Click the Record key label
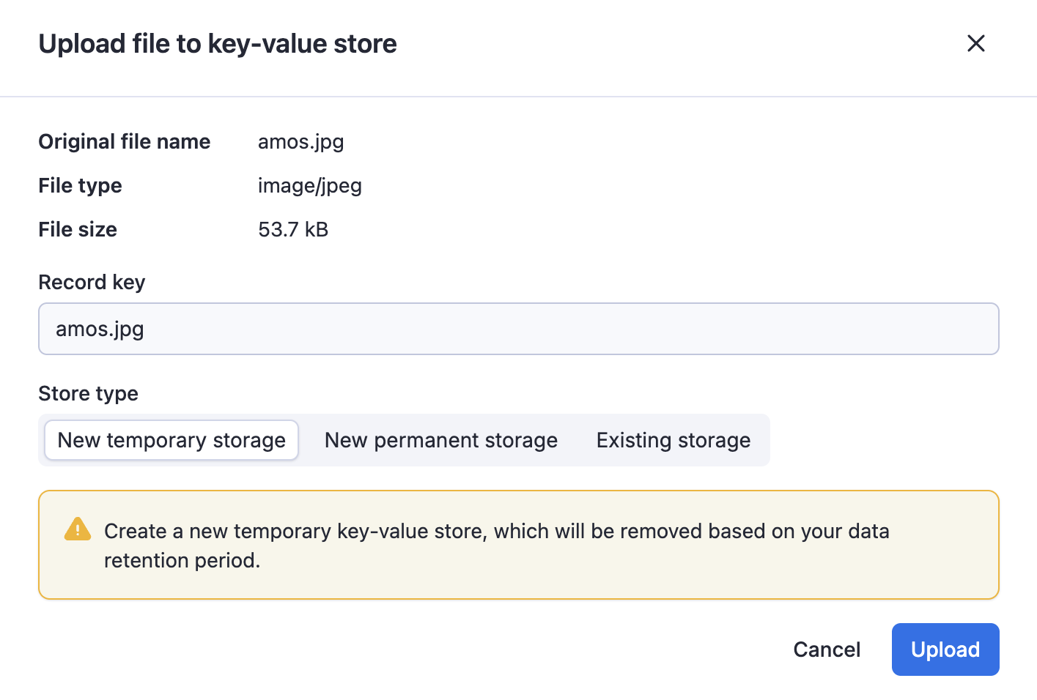1037x700 pixels. (92, 282)
